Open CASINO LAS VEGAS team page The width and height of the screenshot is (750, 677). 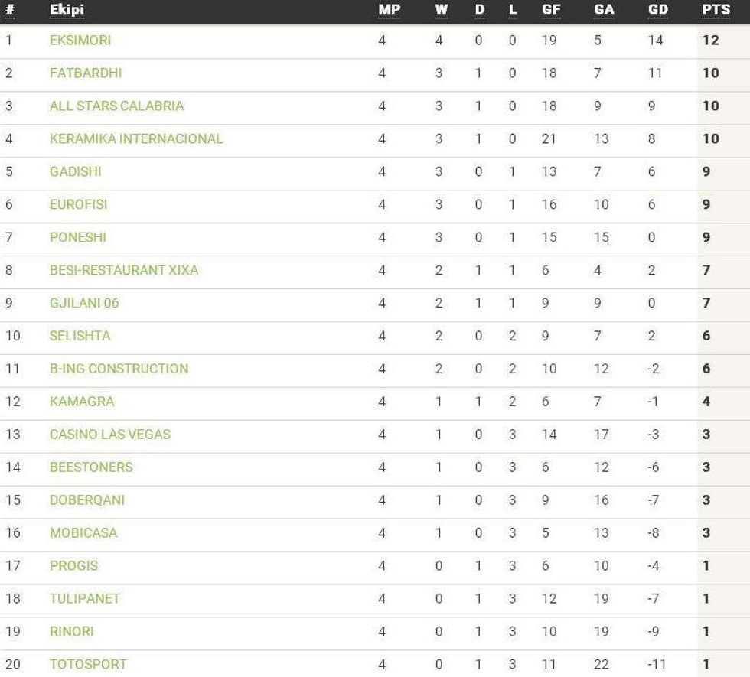110,435
